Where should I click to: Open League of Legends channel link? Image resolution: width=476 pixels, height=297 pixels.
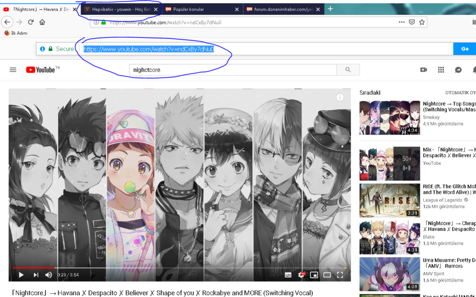(442, 200)
